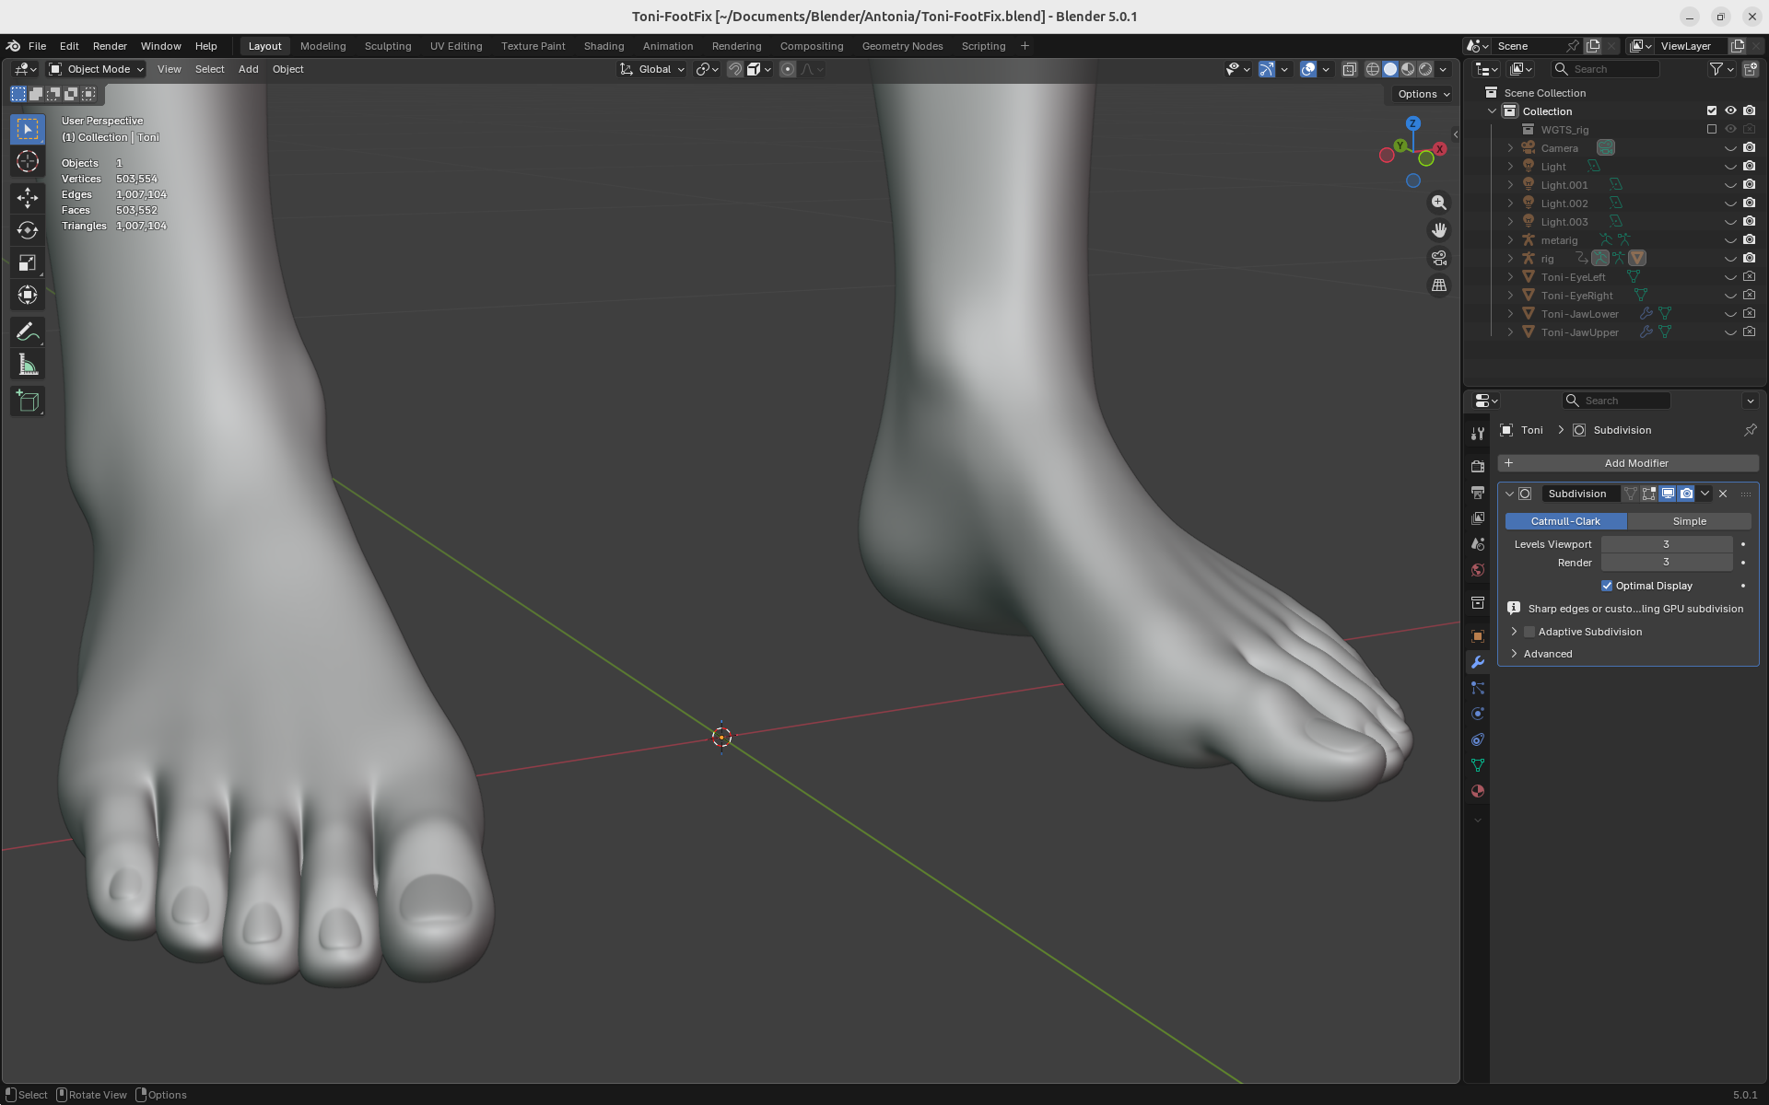Select the Catmull-Clark subdivision type

point(1565,521)
